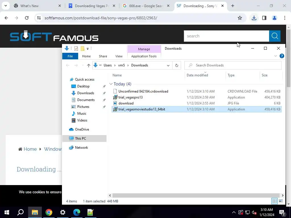Click the Users breadcrumb in Explorer address
The image size is (291, 218).
[108, 65]
